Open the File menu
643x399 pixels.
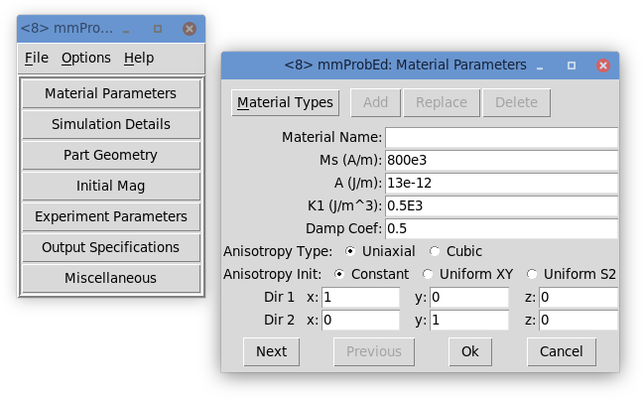(36, 58)
